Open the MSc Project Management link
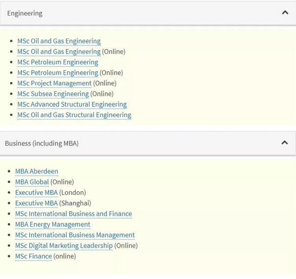 pyautogui.click(x=54, y=83)
